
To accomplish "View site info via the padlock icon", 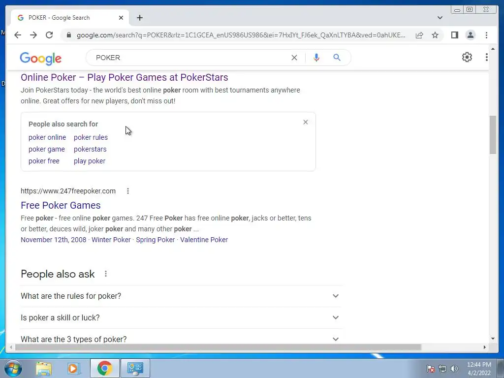I will point(68,35).
